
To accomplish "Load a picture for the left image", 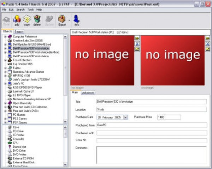I will (x=137, y=38).
